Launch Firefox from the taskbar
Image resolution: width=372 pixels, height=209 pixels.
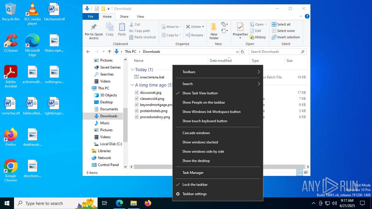click(148, 203)
